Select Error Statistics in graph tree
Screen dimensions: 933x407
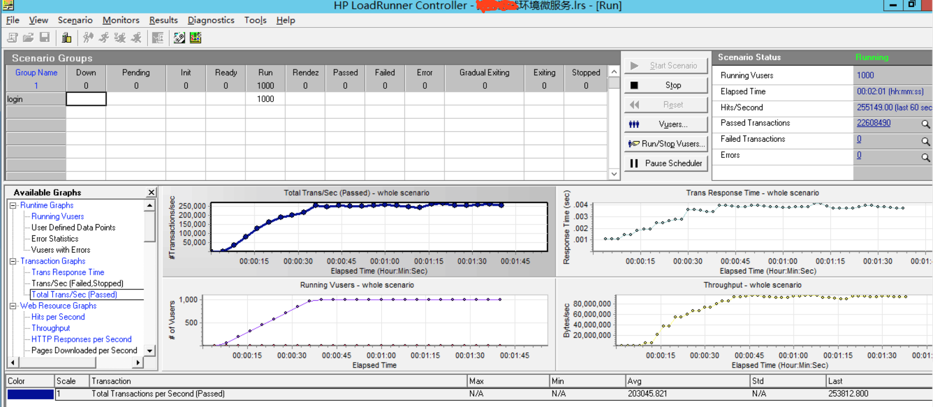55,239
